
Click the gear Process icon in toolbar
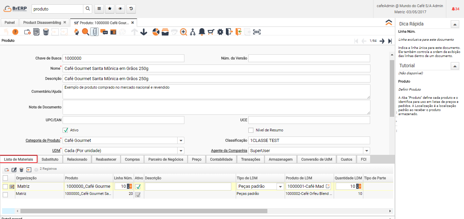220,32
